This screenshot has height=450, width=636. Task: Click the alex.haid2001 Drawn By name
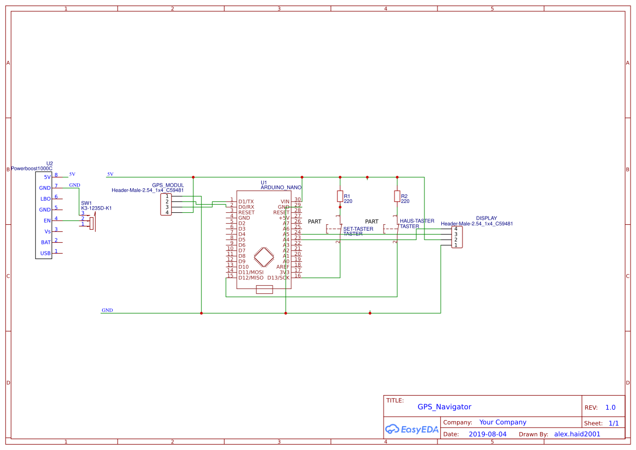tap(577, 434)
